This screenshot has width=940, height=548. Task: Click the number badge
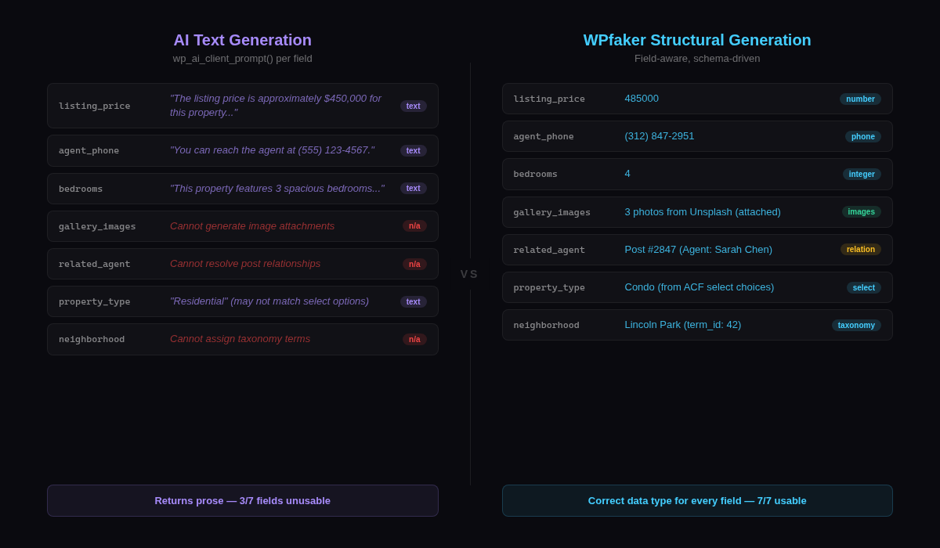(x=860, y=99)
